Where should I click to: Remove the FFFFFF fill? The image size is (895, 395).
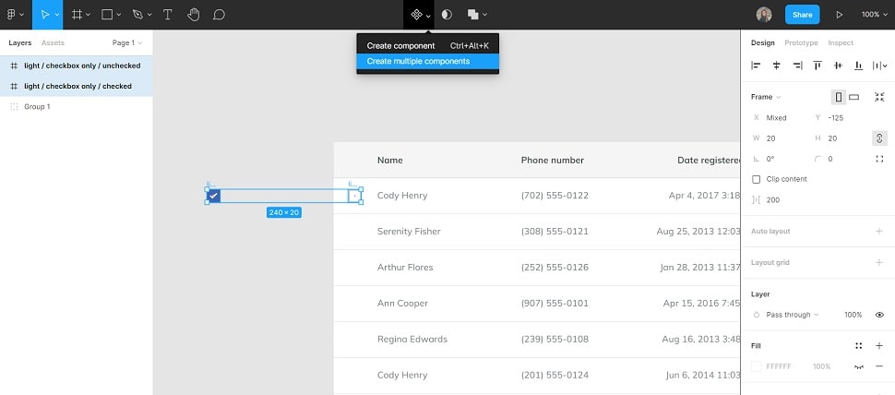[879, 366]
